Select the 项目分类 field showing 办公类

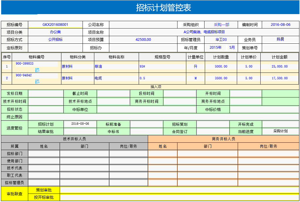coord(55,32)
